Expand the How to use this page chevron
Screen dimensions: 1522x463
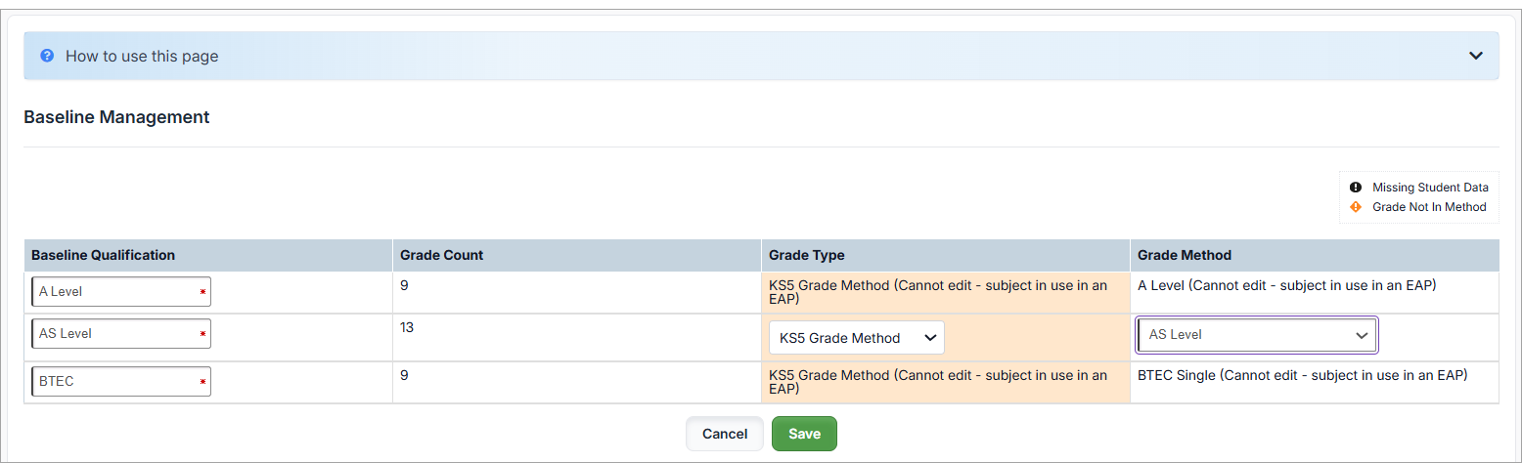[x=1476, y=56]
